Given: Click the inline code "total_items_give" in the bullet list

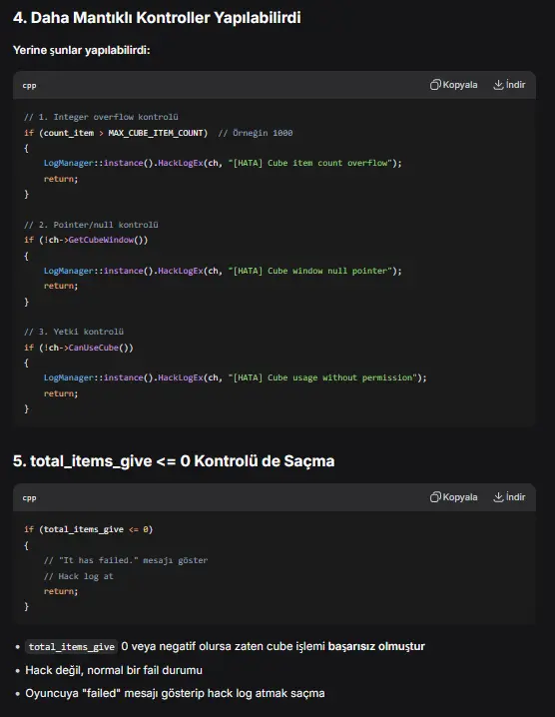Looking at the screenshot, I should tap(71, 646).
